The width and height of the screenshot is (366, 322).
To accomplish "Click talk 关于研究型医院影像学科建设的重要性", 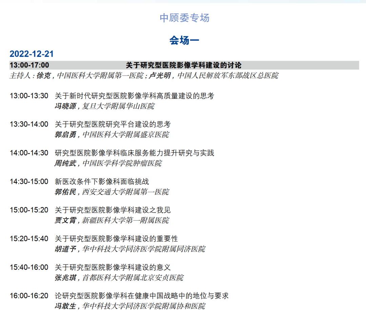I will coord(116,239).
